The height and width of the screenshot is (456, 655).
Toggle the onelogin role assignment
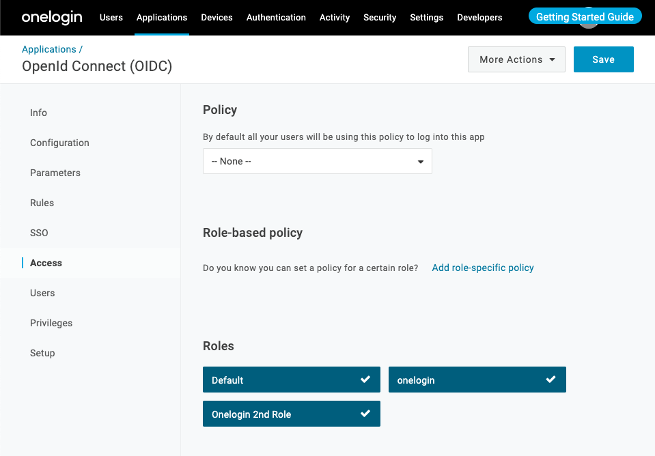tap(477, 380)
